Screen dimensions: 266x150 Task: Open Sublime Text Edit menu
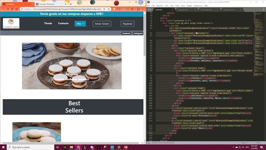(x=153, y=5)
